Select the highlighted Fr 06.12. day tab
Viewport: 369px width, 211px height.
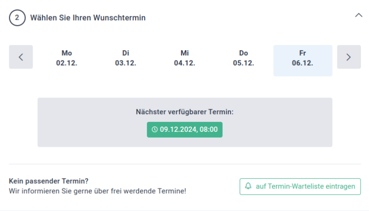coord(303,60)
